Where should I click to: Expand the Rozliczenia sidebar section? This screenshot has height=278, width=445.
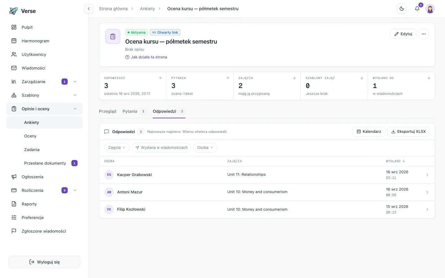coord(44,190)
